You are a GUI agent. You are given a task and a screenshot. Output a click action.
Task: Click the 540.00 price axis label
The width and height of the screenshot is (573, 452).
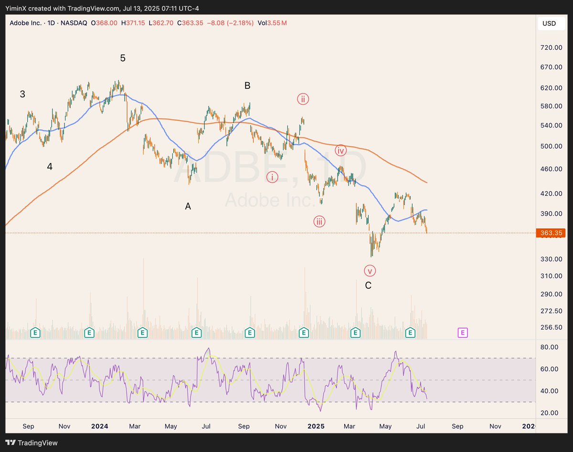[x=551, y=126]
